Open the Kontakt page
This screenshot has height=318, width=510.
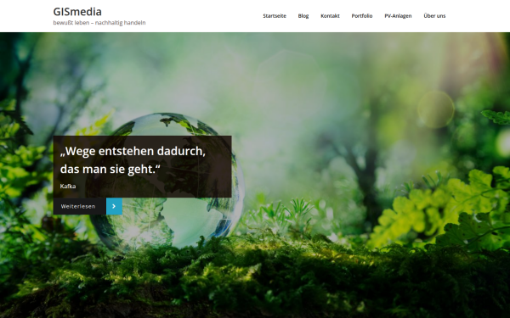point(330,16)
